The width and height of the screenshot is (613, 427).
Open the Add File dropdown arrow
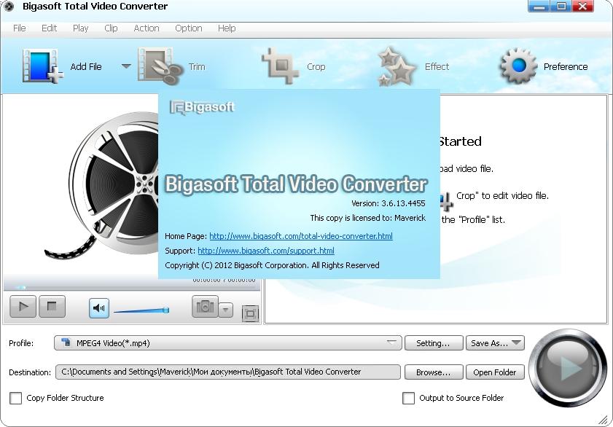point(126,66)
